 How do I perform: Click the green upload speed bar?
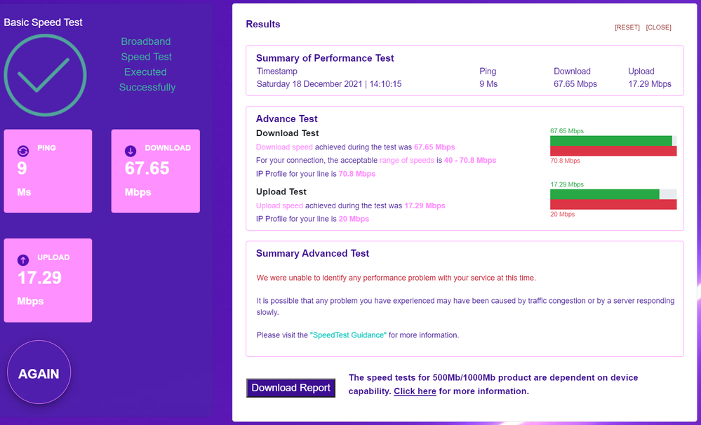click(604, 194)
